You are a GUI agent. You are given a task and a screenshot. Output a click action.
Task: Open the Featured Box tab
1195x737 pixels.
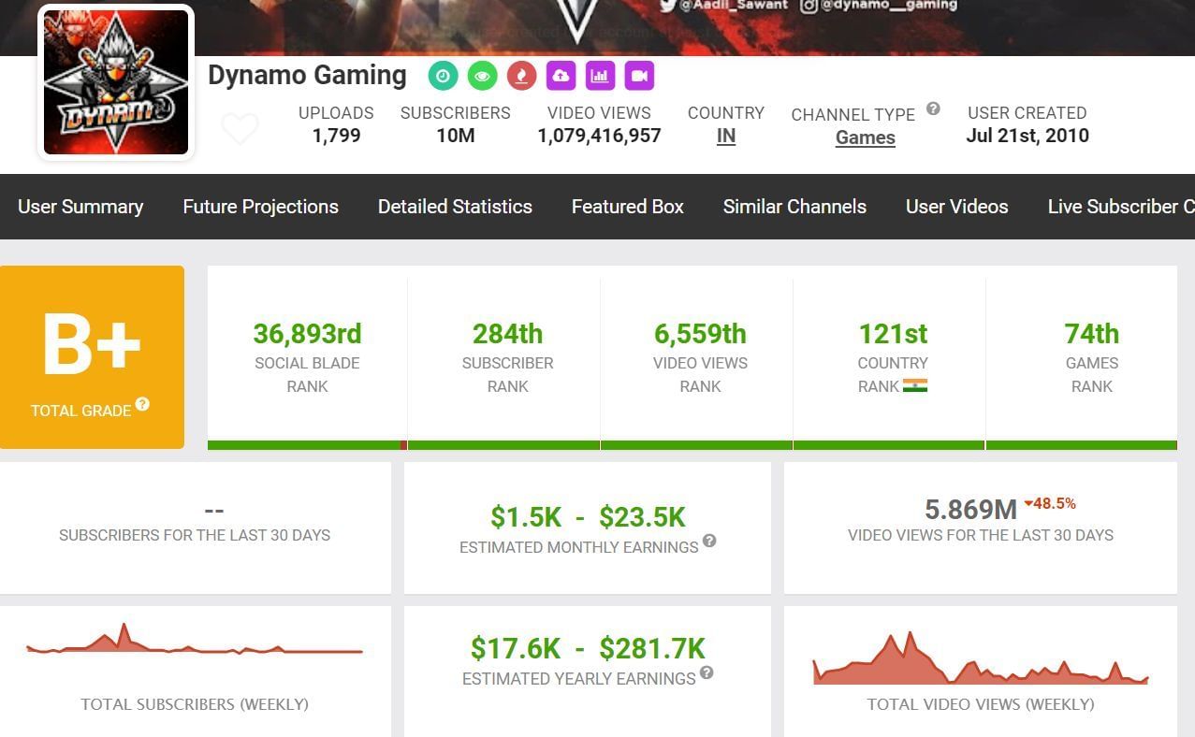(x=627, y=207)
